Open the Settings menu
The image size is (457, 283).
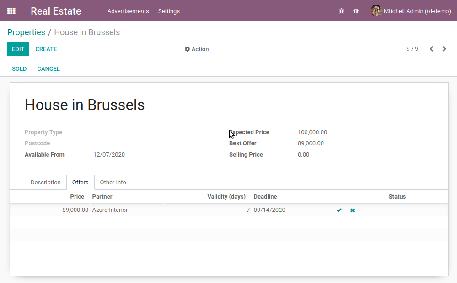(169, 11)
